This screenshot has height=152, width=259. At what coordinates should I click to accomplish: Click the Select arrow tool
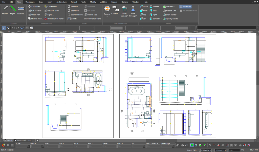pos(4,28)
